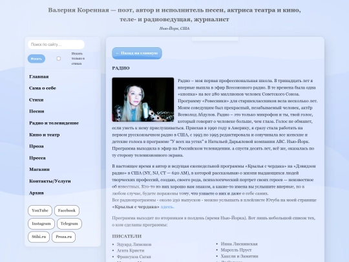Screen dimensions: 349x262
Task: Follow the здесь playlist link
Action: coord(167,207)
